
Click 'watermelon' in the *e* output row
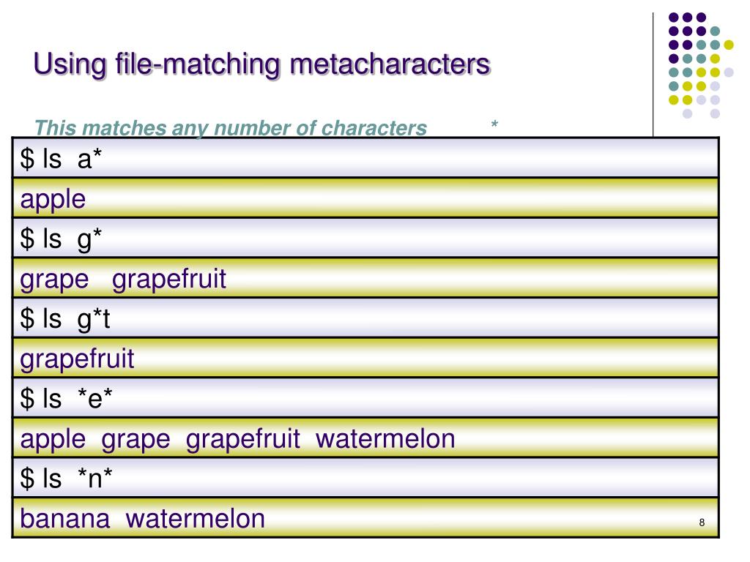(385, 439)
